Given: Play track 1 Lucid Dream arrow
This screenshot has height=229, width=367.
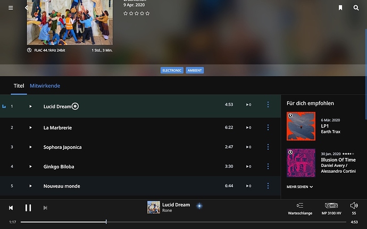Looking at the screenshot, I should tap(30, 106).
